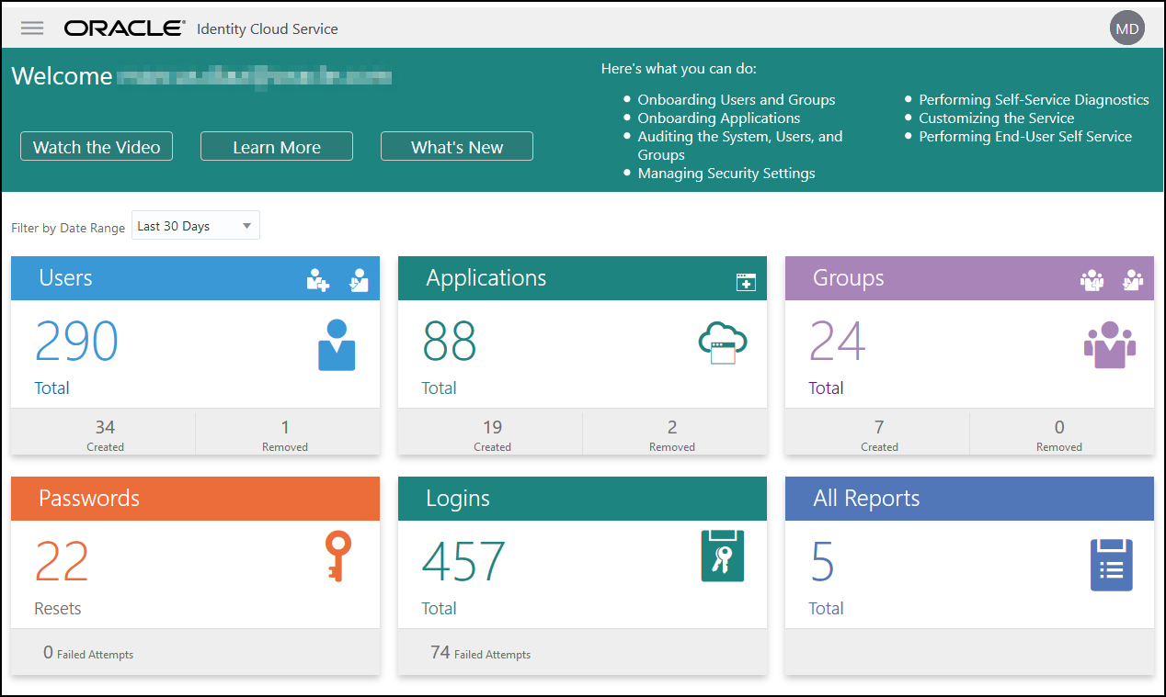
Task: Click the cloud icon on Applications card
Action: 724,342
